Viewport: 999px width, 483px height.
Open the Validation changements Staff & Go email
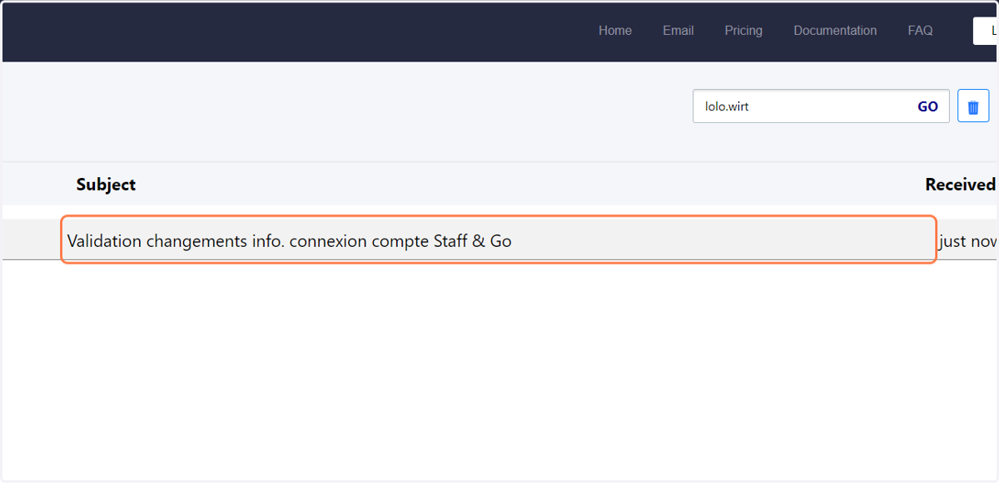pos(499,240)
